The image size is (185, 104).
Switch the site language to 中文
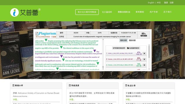(159, 3)
